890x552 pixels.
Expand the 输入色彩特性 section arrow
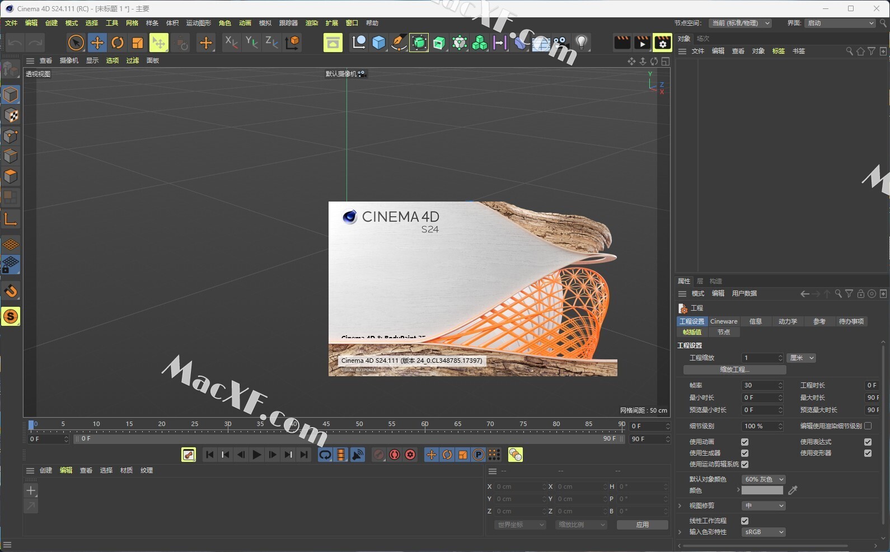pyautogui.click(x=680, y=532)
